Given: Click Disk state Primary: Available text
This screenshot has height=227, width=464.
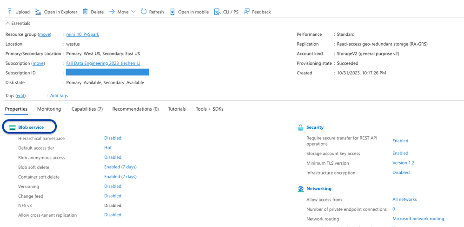Looking at the screenshot, I should tap(105, 83).
